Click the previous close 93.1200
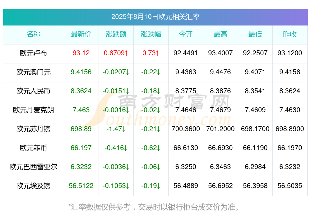The height and width of the screenshot is (217, 311). tap(290, 53)
